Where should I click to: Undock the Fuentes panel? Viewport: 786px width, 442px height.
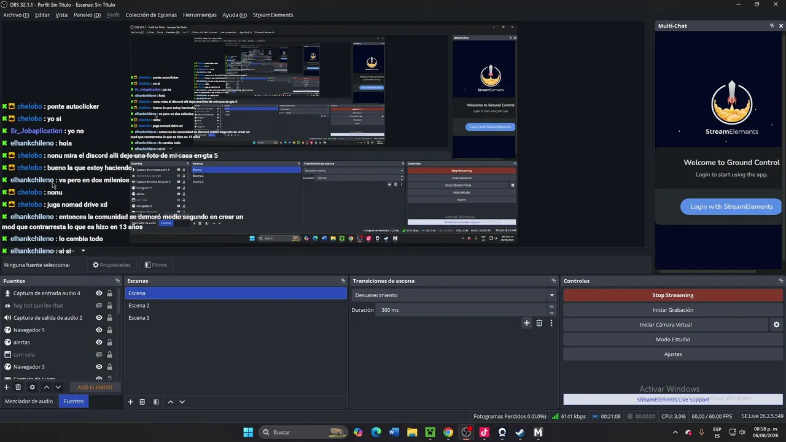pyautogui.click(x=117, y=281)
